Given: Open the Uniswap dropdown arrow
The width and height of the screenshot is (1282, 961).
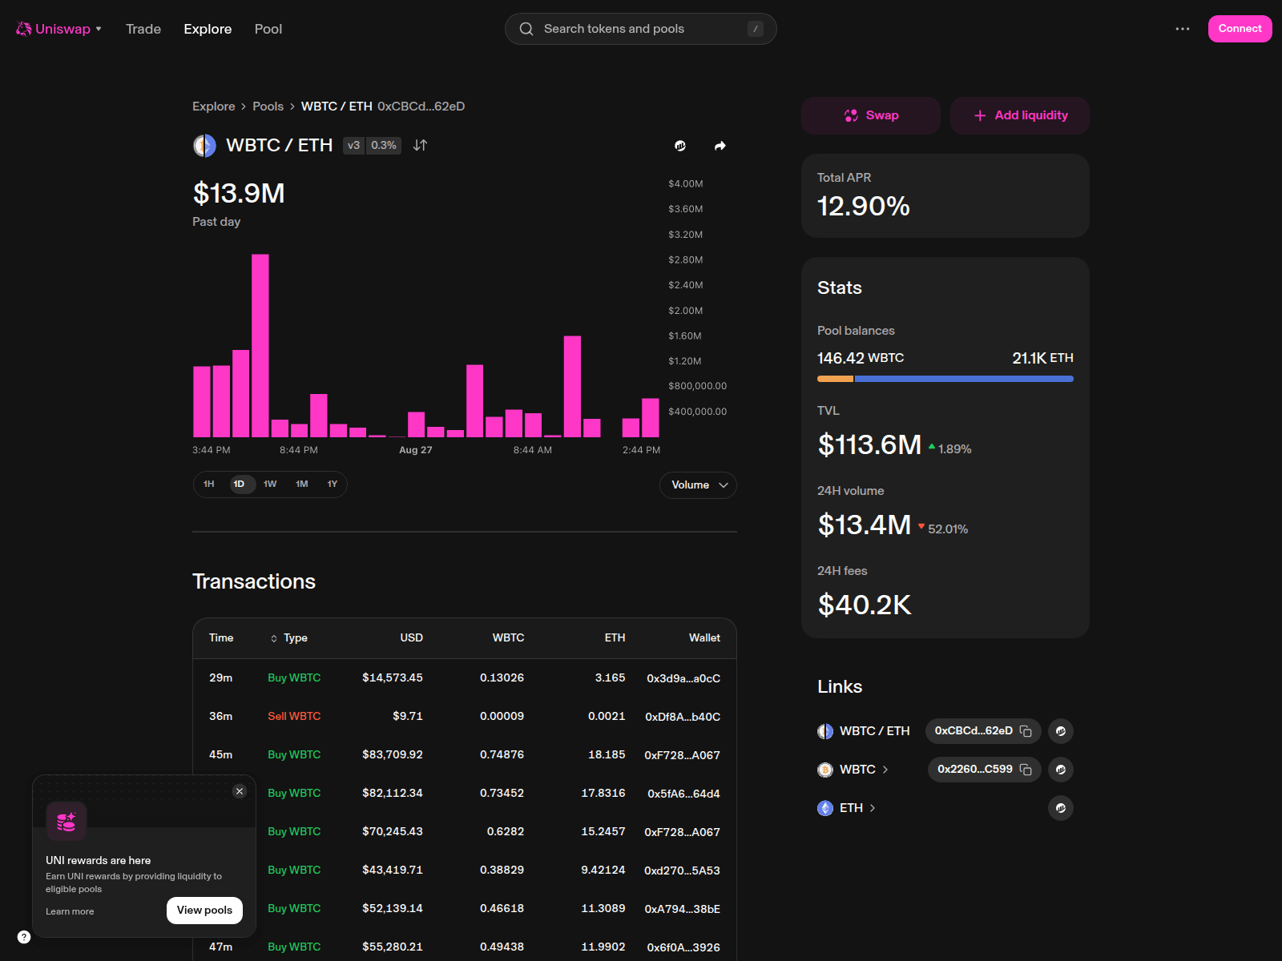Looking at the screenshot, I should point(99,29).
